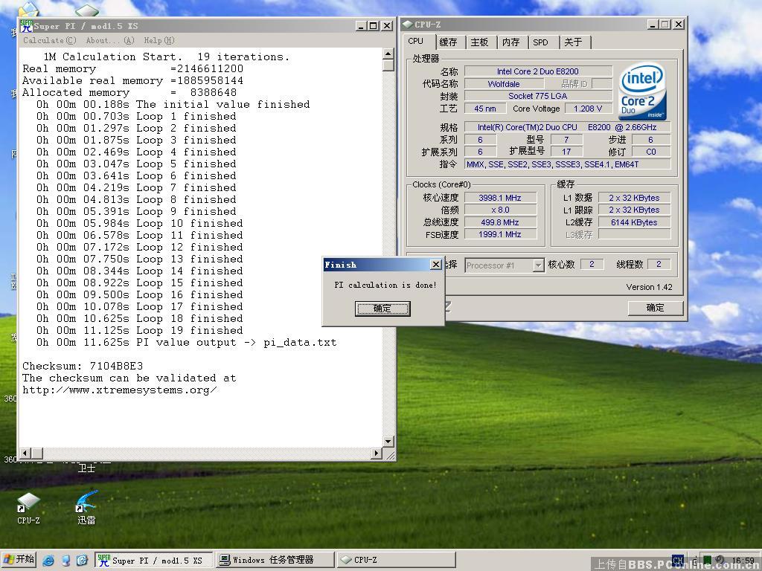The width and height of the screenshot is (762, 571).
Task: Click the x 8.0 multiplier value
Action: tap(500, 210)
